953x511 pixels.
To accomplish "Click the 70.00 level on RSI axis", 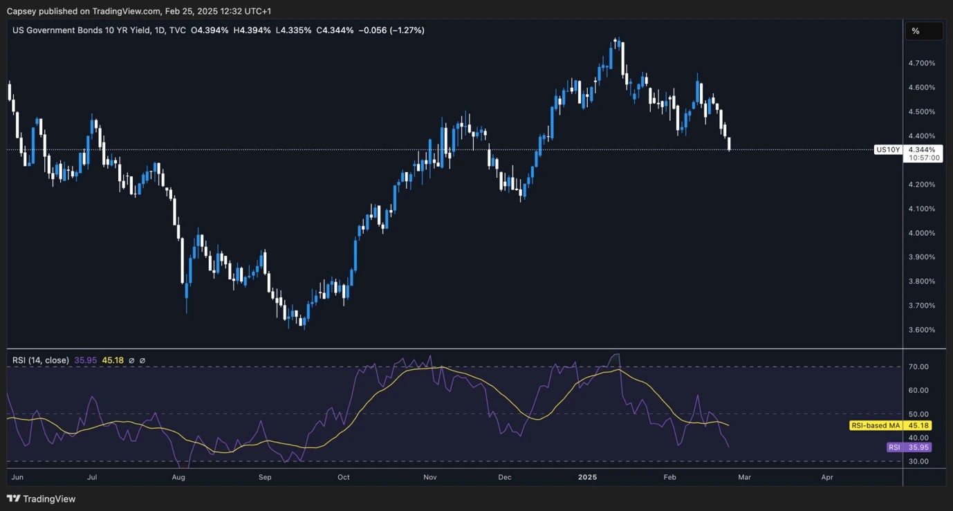I will click(x=919, y=366).
